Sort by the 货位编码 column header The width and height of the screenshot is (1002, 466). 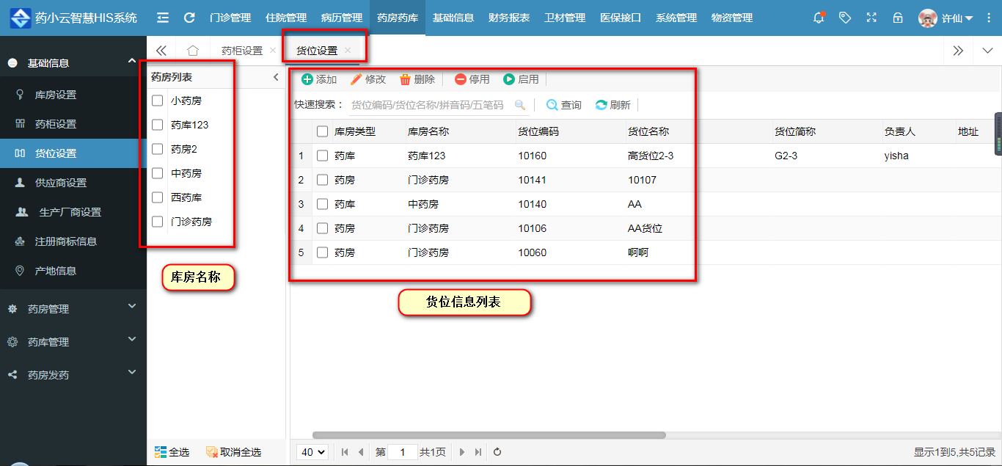pyautogui.click(x=538, y=131)
